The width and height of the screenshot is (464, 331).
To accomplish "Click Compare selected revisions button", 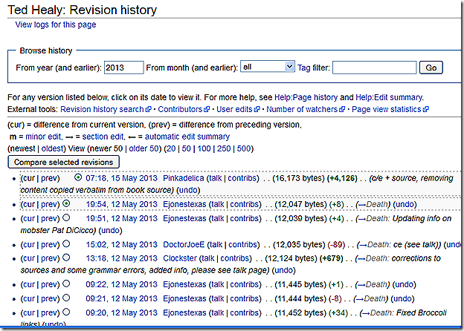I will pyautogui.click(x=64, y=162).
